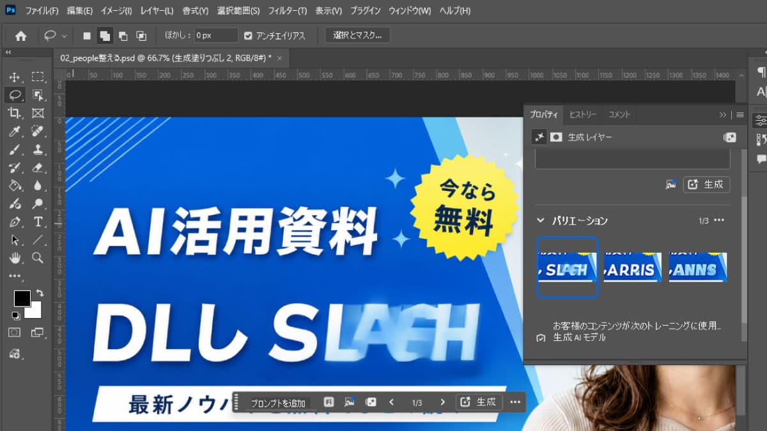Choose Subtract from Selection mode
This screenshot has width=767, height=431.
coord(123,36)
